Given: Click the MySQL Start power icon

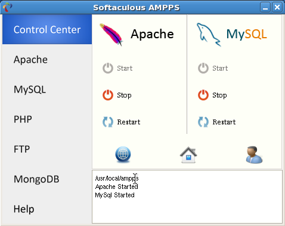Looking at the screenshot, I should 203,68.
